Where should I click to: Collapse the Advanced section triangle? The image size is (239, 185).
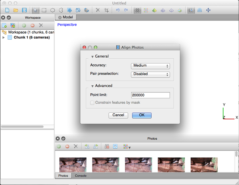coord(92,86)
